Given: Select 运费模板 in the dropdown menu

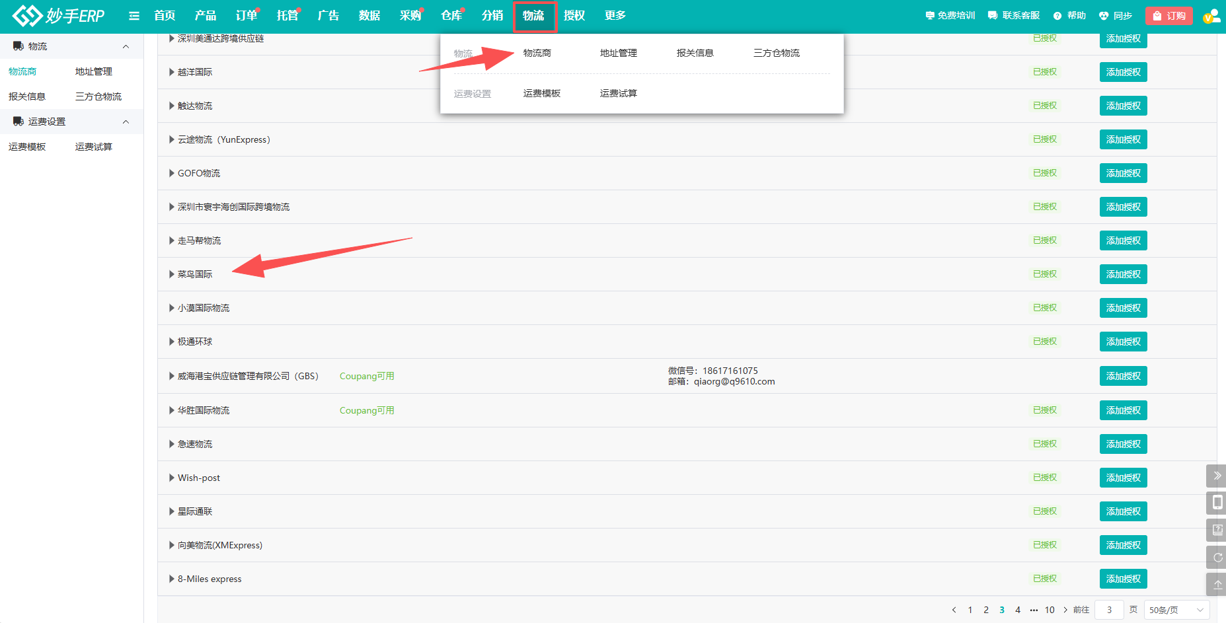Looking at the screenshot, I should click(x=542, y=93).
